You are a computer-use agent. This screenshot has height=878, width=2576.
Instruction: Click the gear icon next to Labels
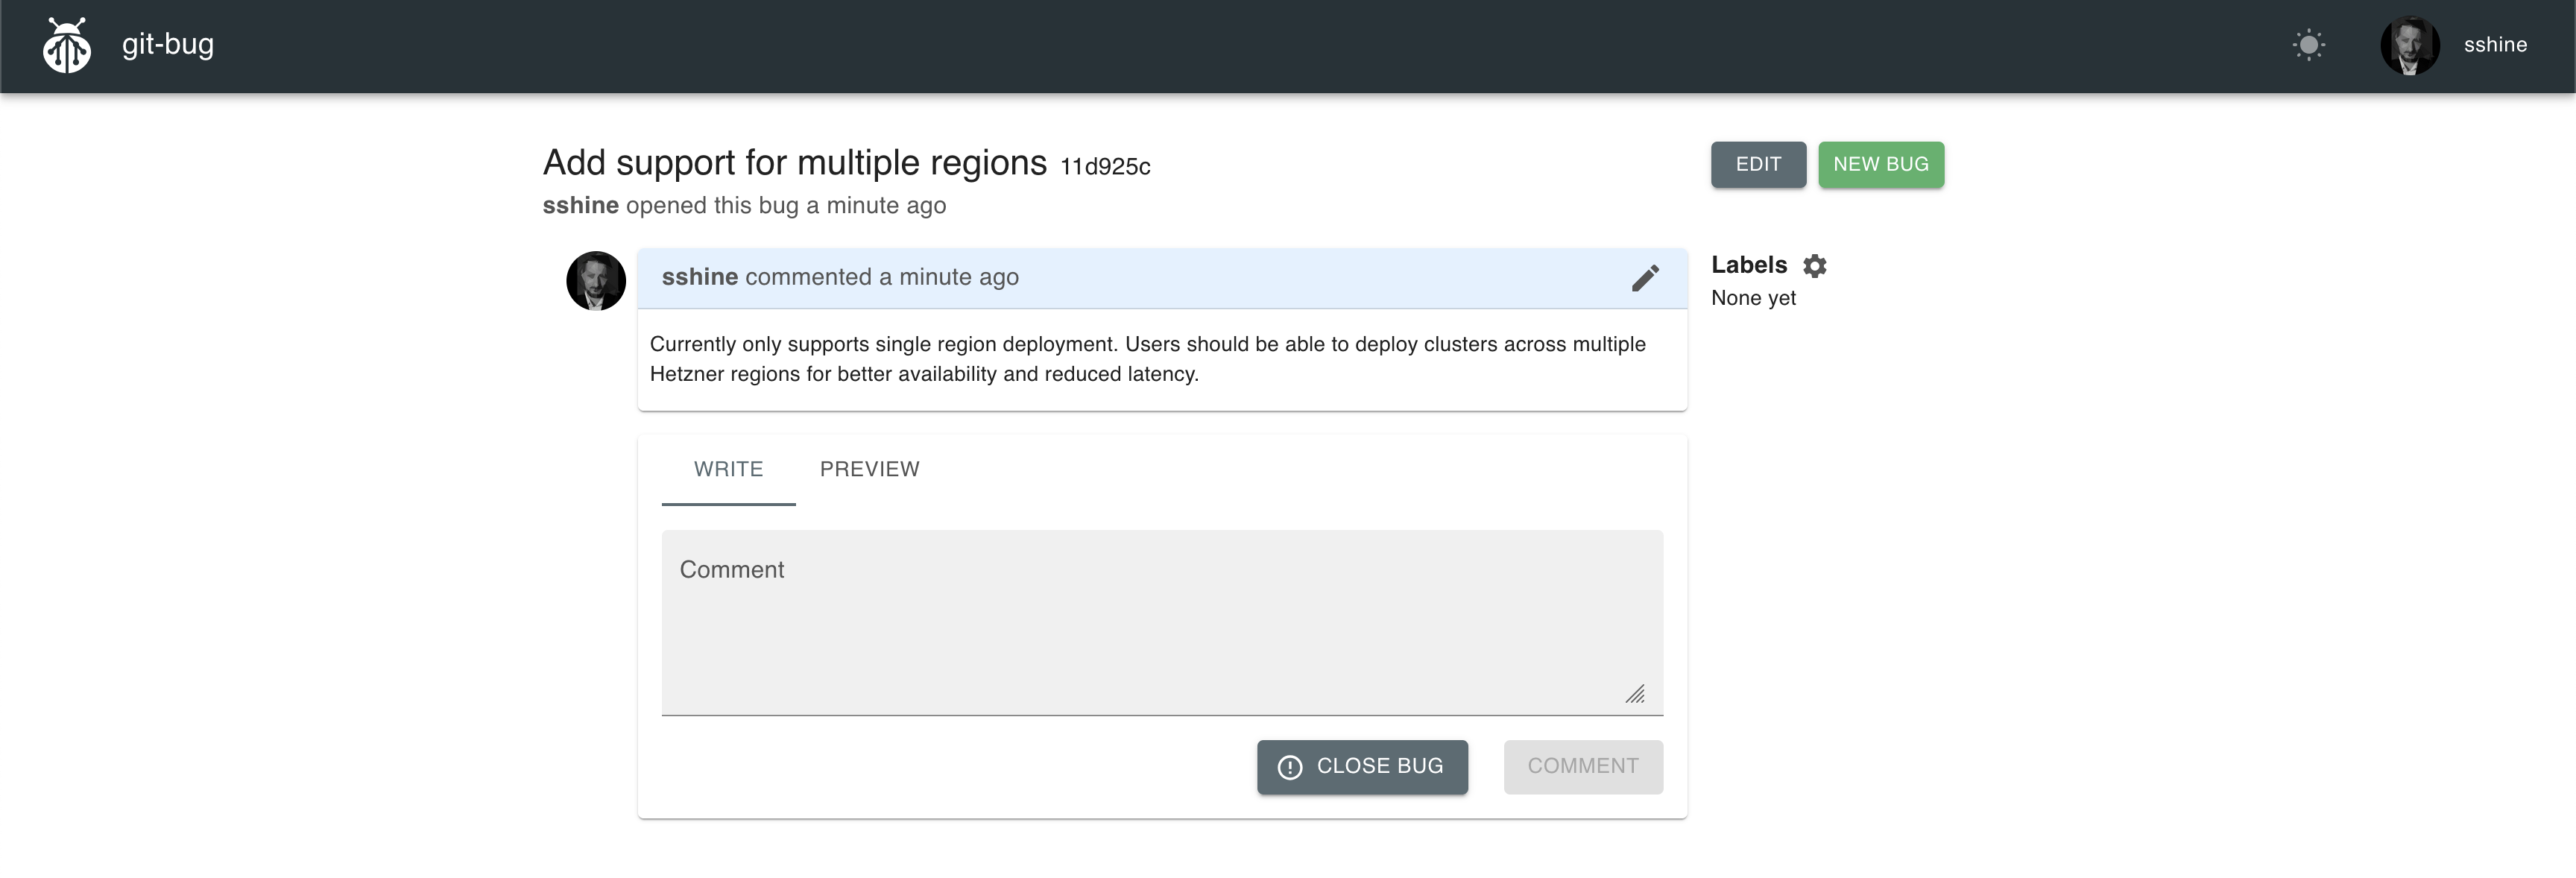1815,265
